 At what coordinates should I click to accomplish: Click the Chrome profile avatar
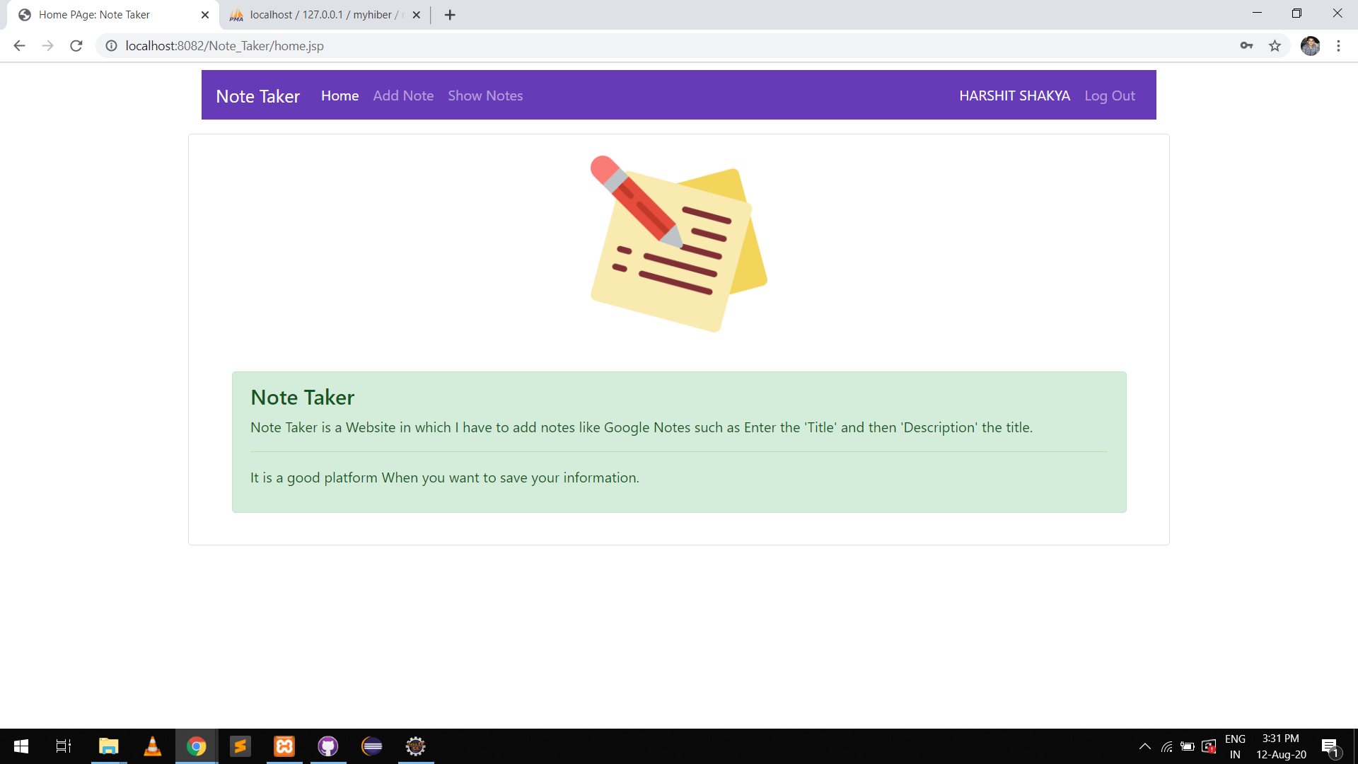pyautogui.click(x=1310, y=46)
